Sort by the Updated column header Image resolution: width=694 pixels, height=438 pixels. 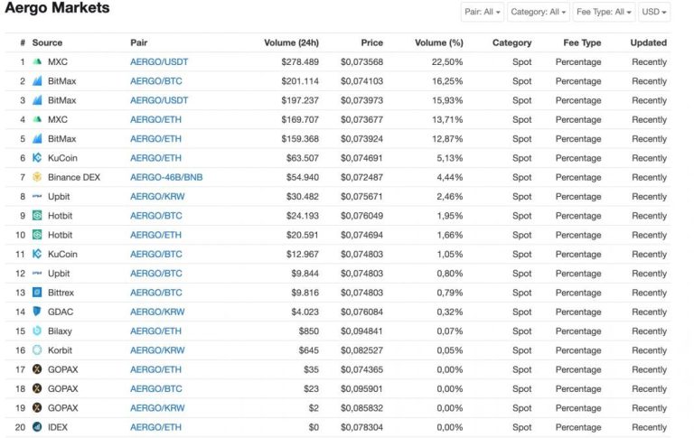point(649,43)
